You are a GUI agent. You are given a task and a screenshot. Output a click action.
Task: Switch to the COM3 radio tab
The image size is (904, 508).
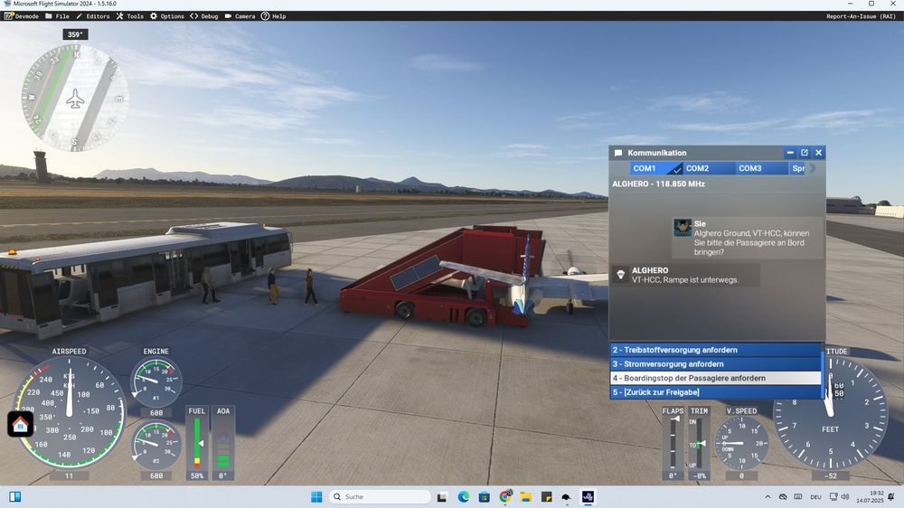pos(749,168)
